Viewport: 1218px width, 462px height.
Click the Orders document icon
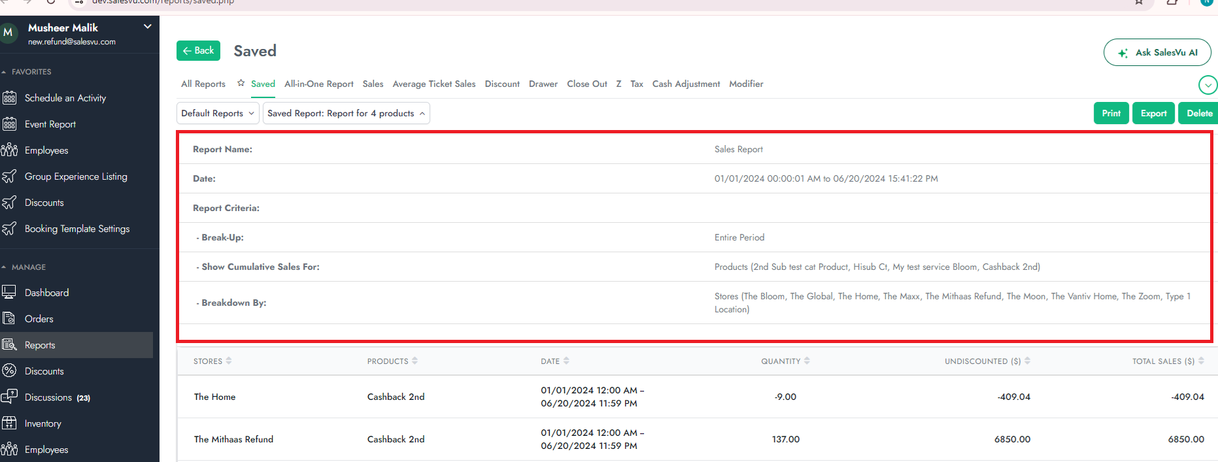[x=9, y=319]
